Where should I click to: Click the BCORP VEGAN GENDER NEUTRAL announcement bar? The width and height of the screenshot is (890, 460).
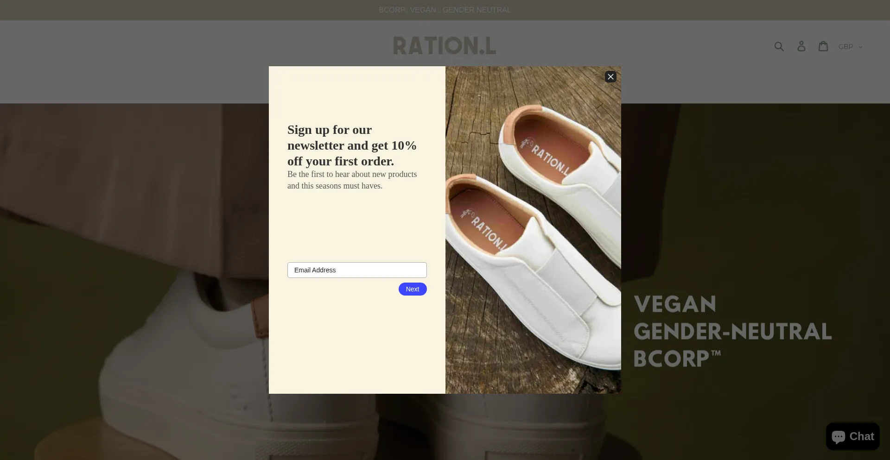(x=445, y=10)
